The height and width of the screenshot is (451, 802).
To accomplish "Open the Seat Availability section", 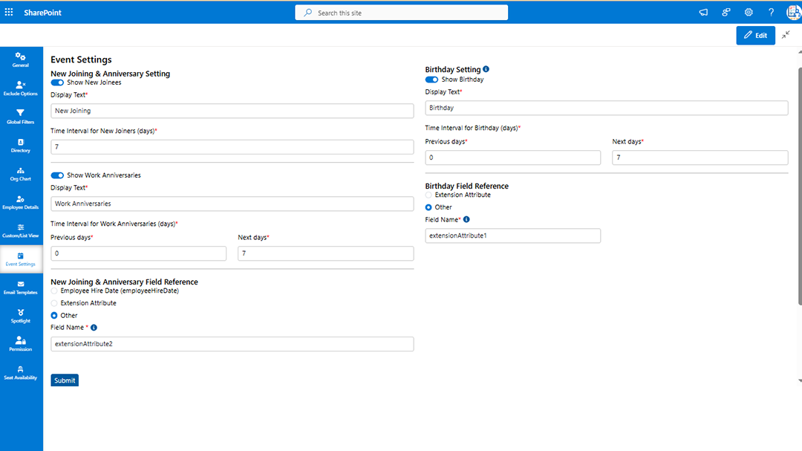I will pyautogui.click(x=21, y=372).
